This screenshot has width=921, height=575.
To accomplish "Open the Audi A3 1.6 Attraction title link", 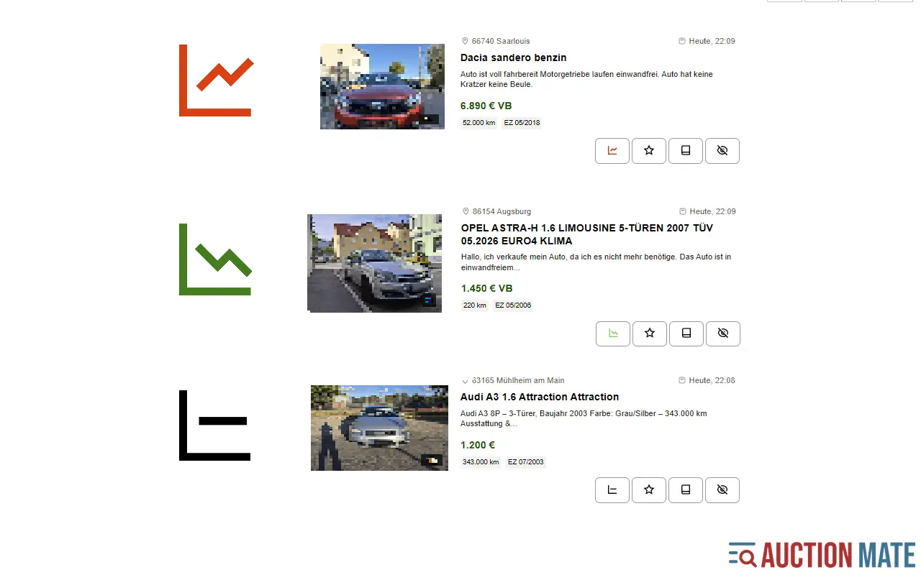I will click(540, 397).
